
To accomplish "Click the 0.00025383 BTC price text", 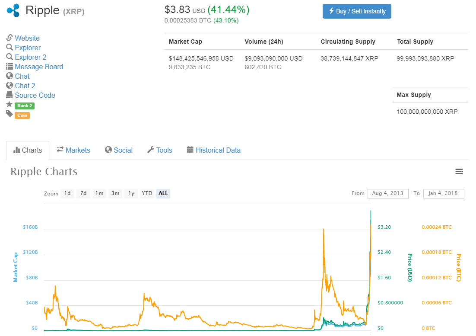I will click(x=188, y=20).
